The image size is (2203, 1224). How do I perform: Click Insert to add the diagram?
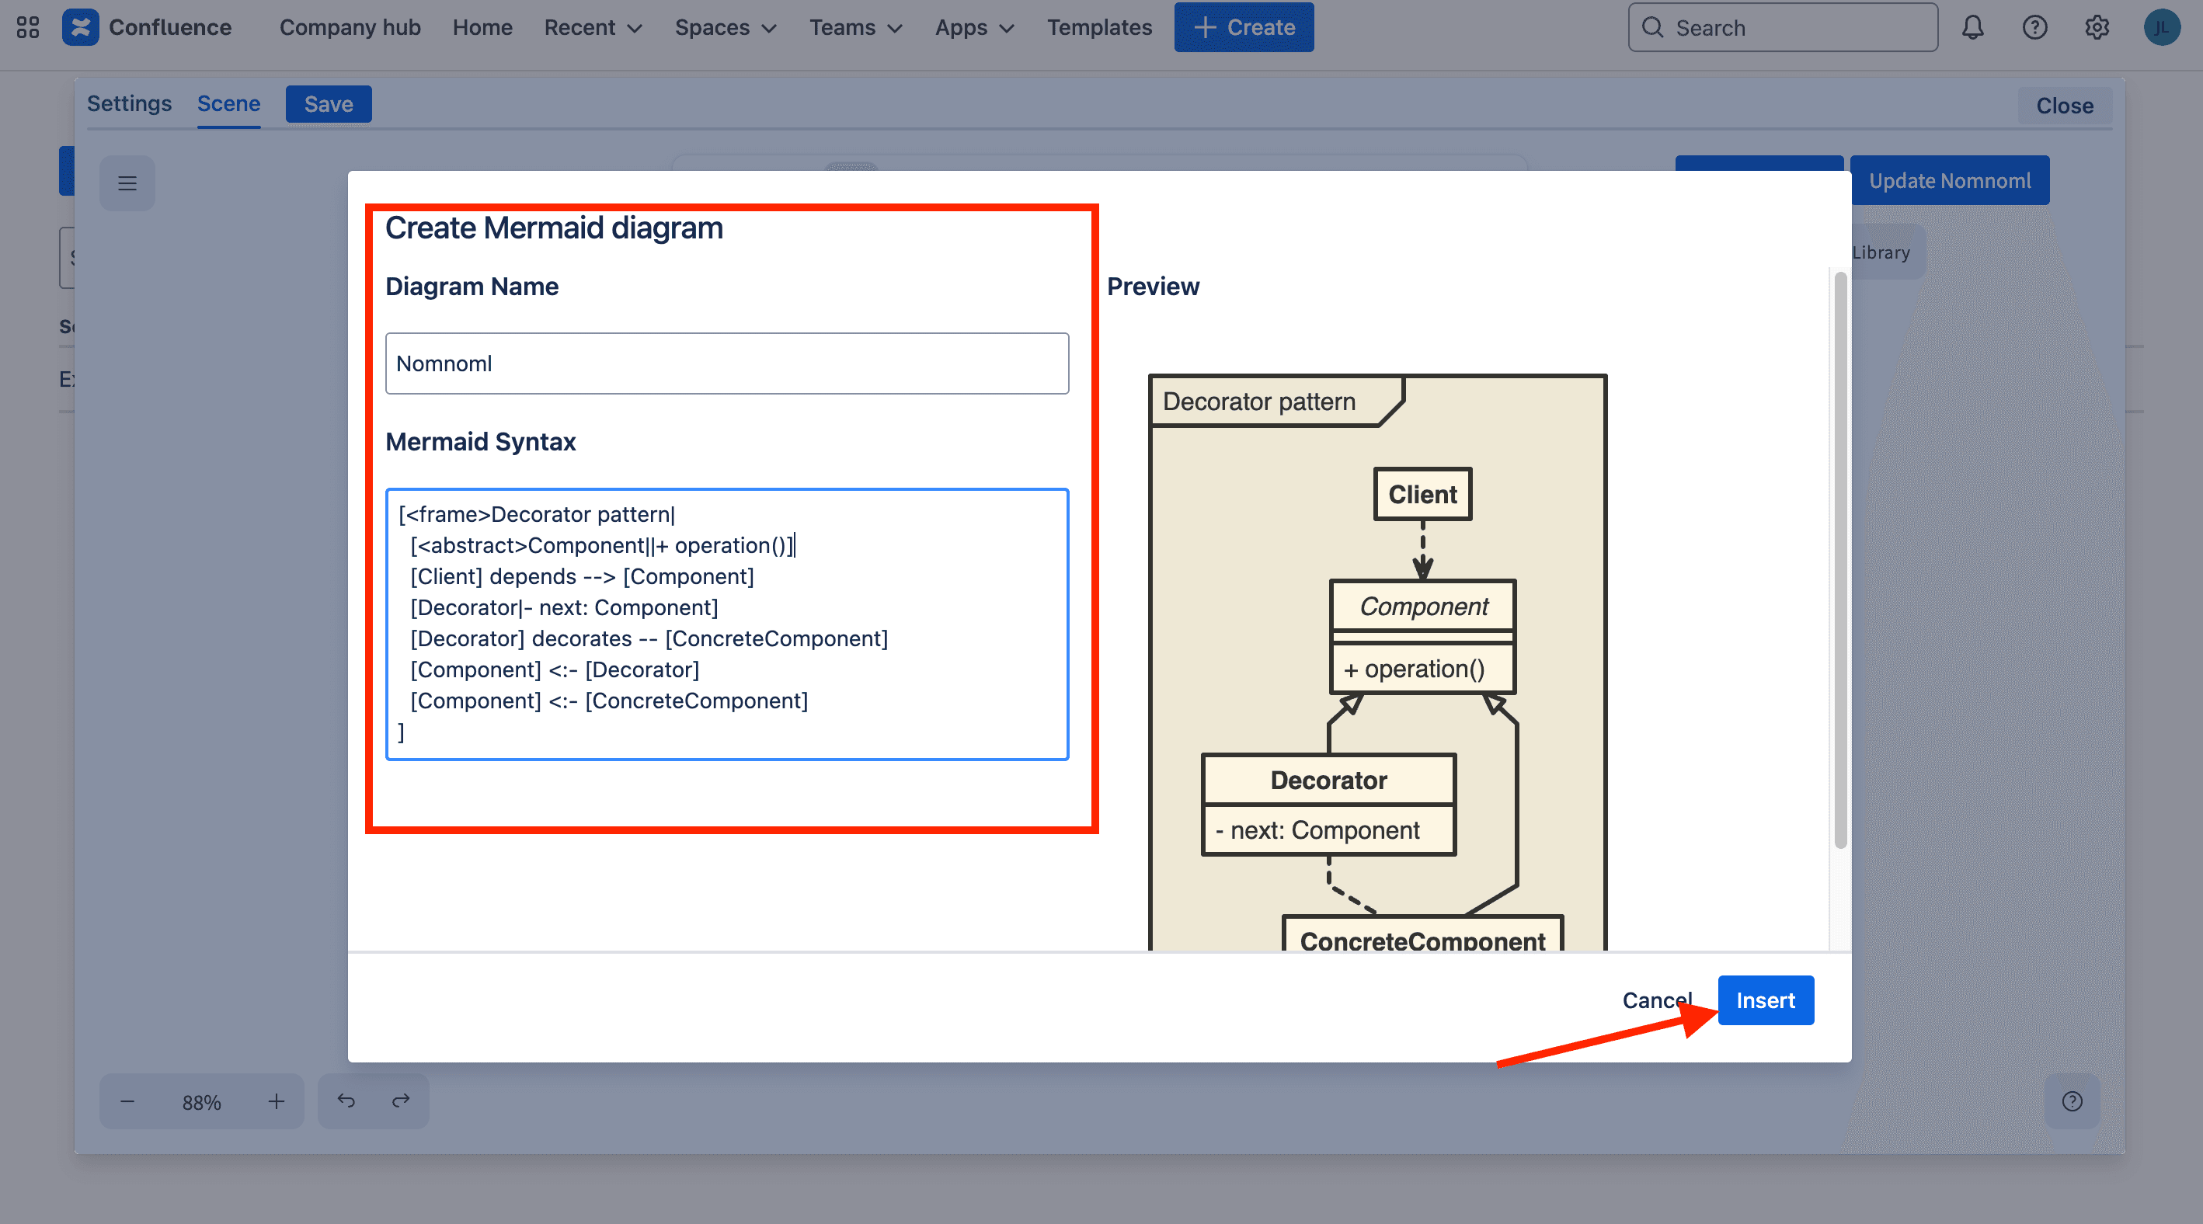[x=1765, y=1000]
